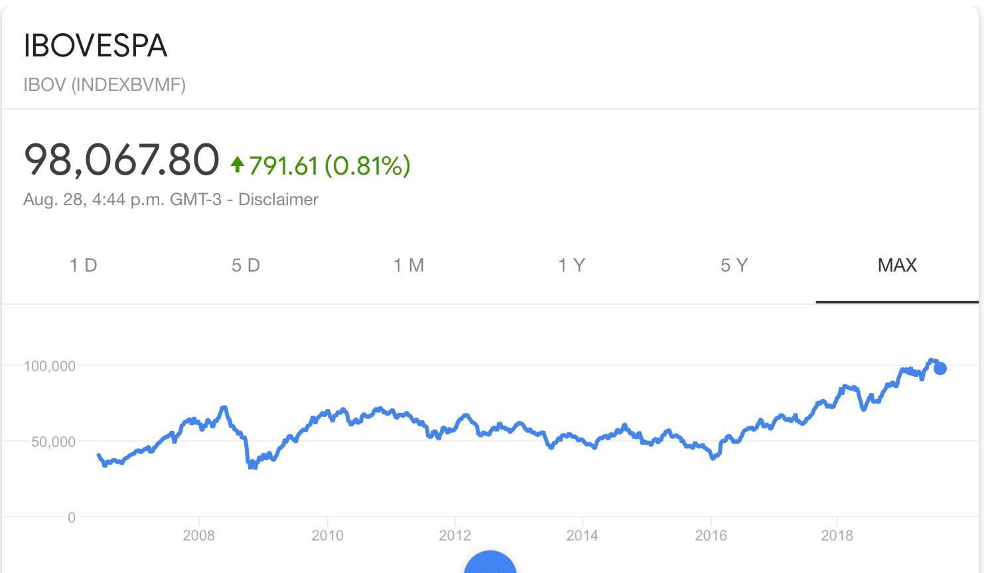984x573 pixels.
Task: Click the 791.61 (0.81%) change text
Action: [330, 165]
